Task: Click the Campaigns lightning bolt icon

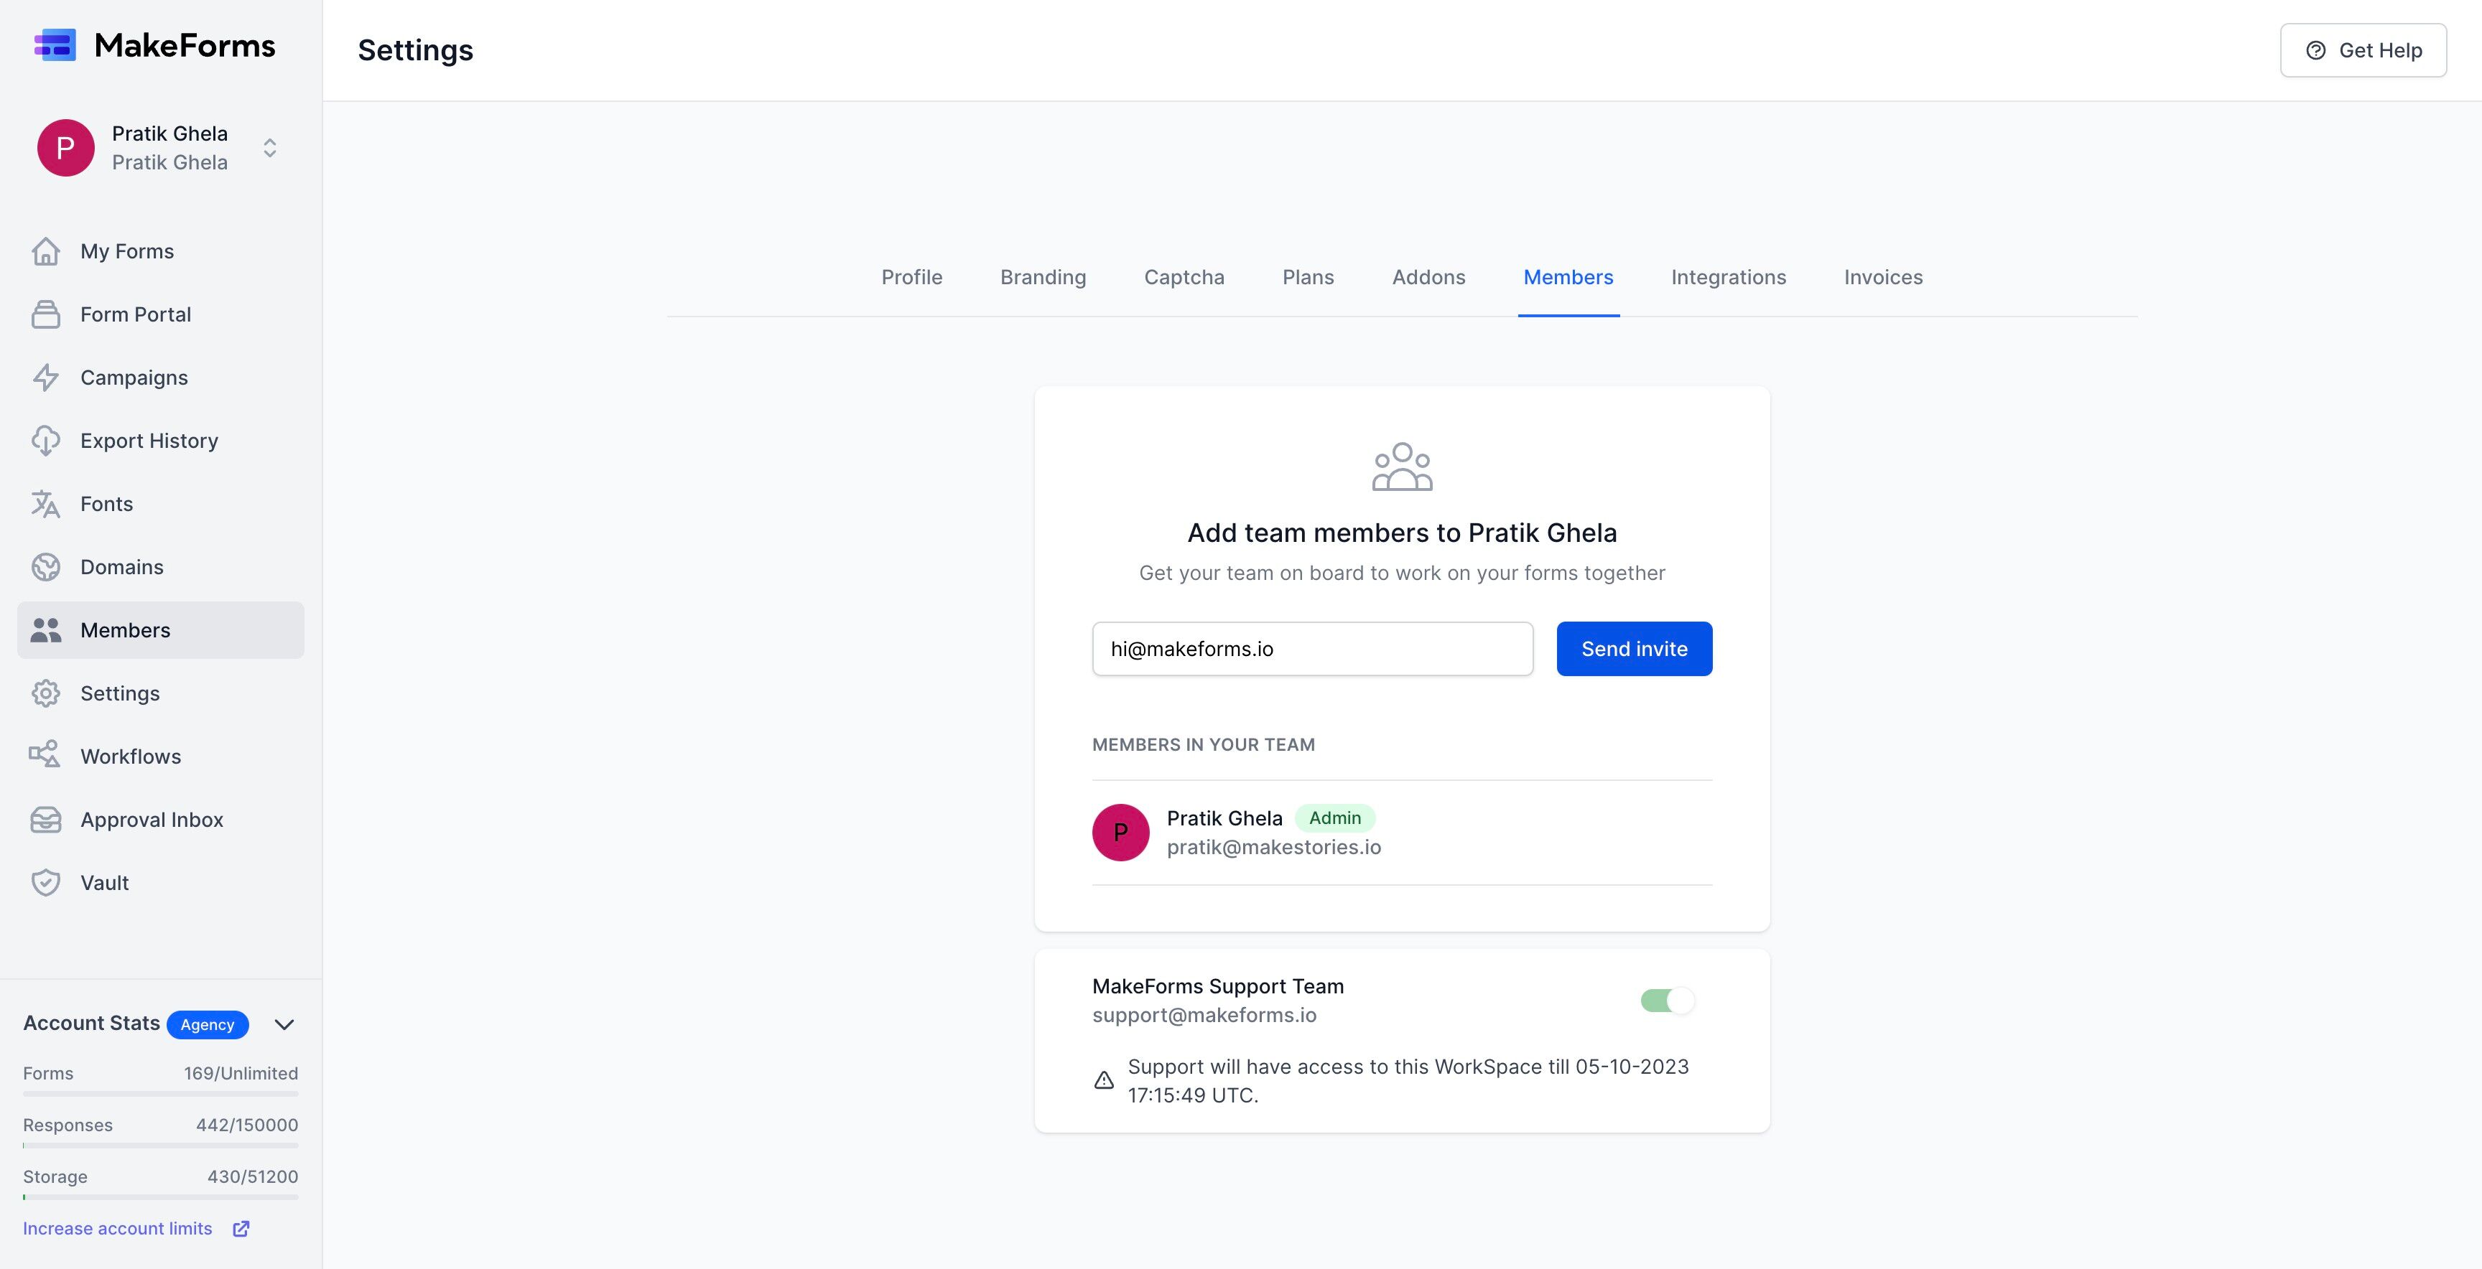Action: tap(45, 378)
